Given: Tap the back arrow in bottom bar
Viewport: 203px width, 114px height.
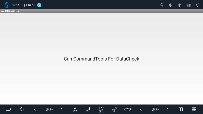Looking at the screenshot, I should coord(8,109).
